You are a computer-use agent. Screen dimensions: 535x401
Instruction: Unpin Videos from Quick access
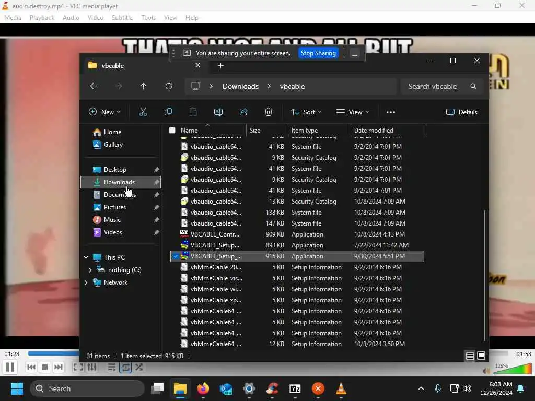pos(157,232)
